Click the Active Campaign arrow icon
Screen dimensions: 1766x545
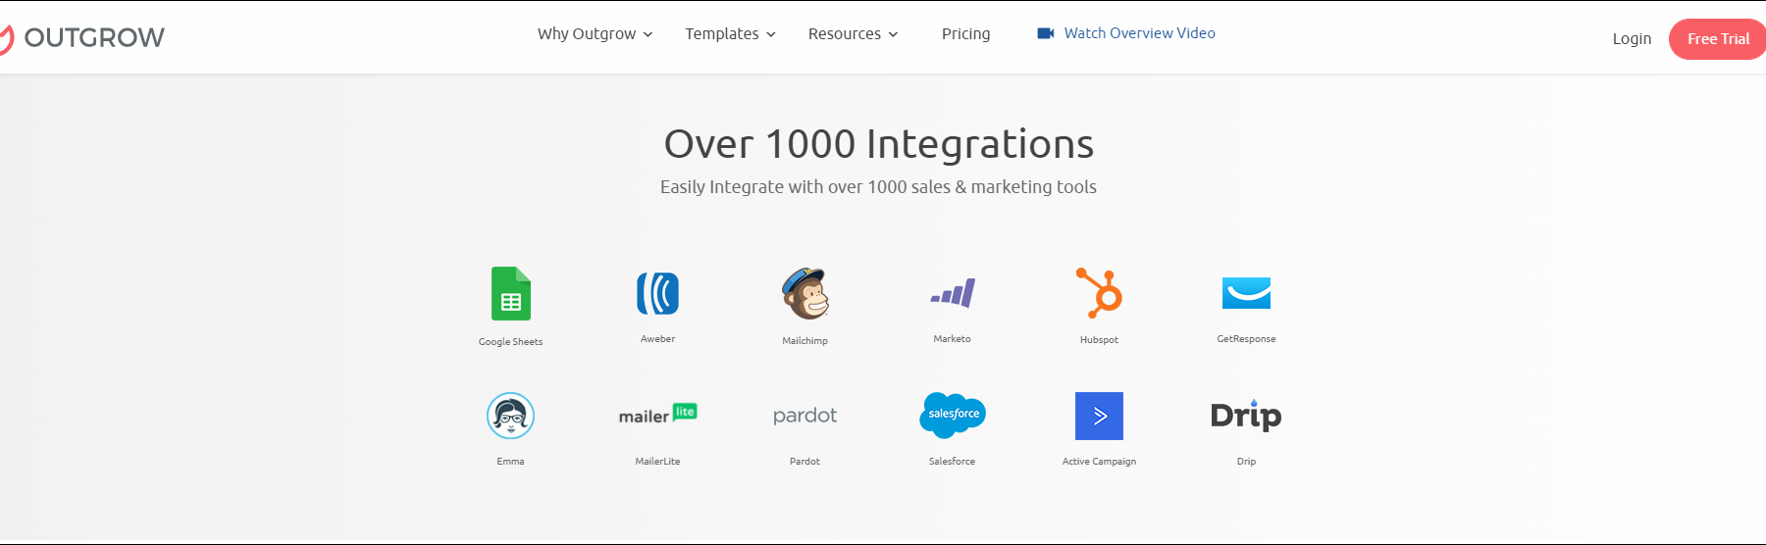tap(1099, 416)
